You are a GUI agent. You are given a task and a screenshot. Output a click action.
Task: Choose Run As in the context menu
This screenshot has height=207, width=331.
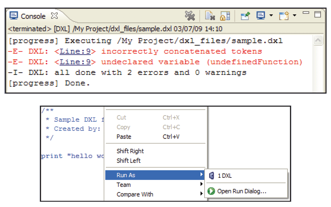127,175
